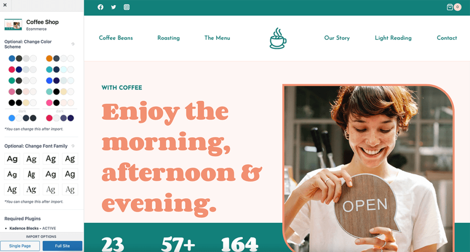Go to The Menu page

click(217, 38)
